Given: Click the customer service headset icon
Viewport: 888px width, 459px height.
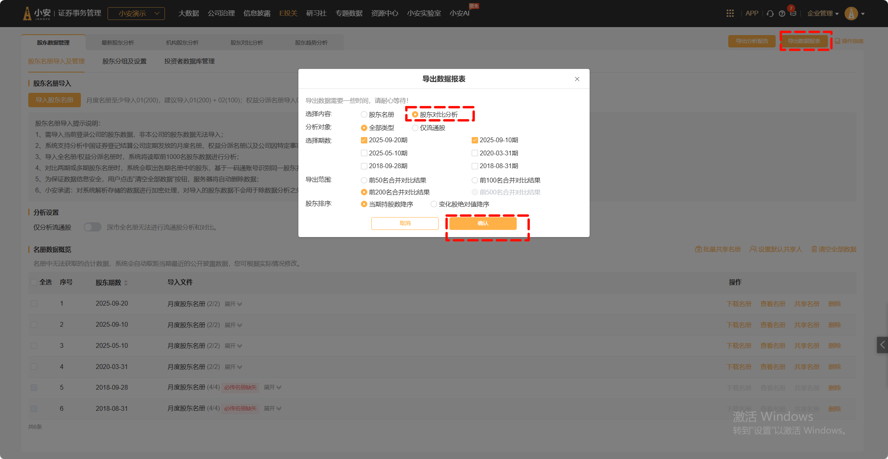Looking at the screenshot, I should pyautogui.click(x=770, y=14).
